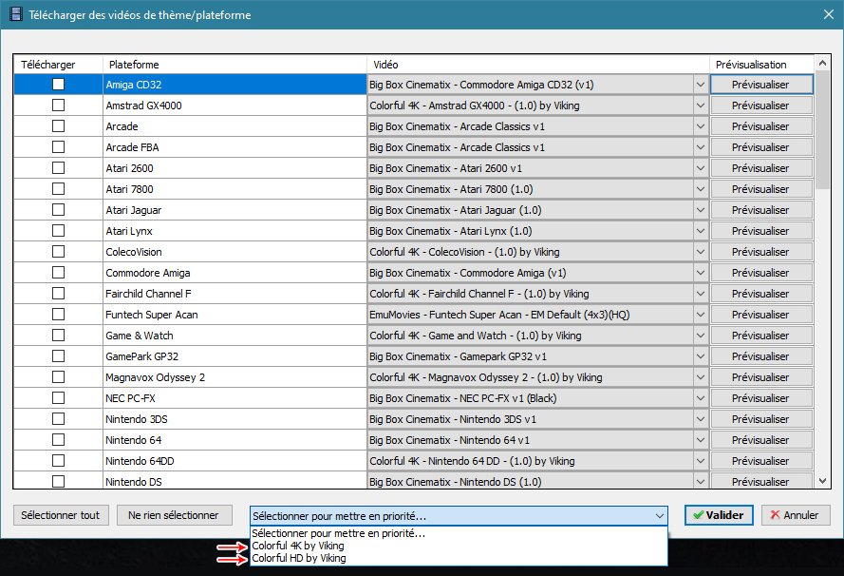Expand video choices for Atari 7800
The image size is (844, 576).
coord(701,189)
